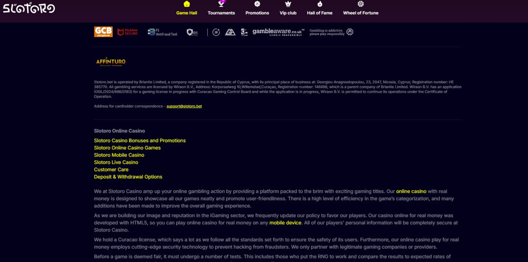Click the Affinturo affiliate program logo
Image resolution: width=528 pixels, height=262 pixels.
click(x=111, y=62)
